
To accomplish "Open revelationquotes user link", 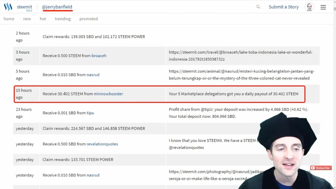I will pos(102,144).
